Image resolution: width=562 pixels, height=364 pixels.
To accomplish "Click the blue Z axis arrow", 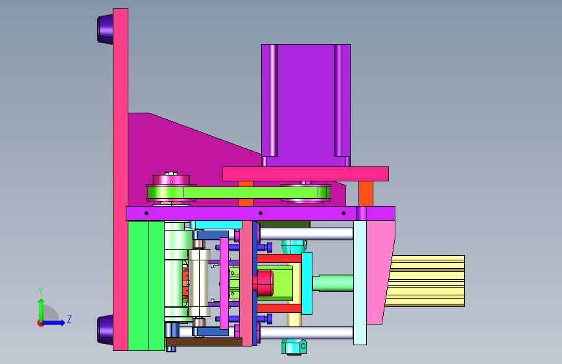I will [54, 323].
